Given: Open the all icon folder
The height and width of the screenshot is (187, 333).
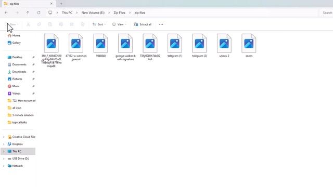Looking at the screenshot, I should (15, 108).
